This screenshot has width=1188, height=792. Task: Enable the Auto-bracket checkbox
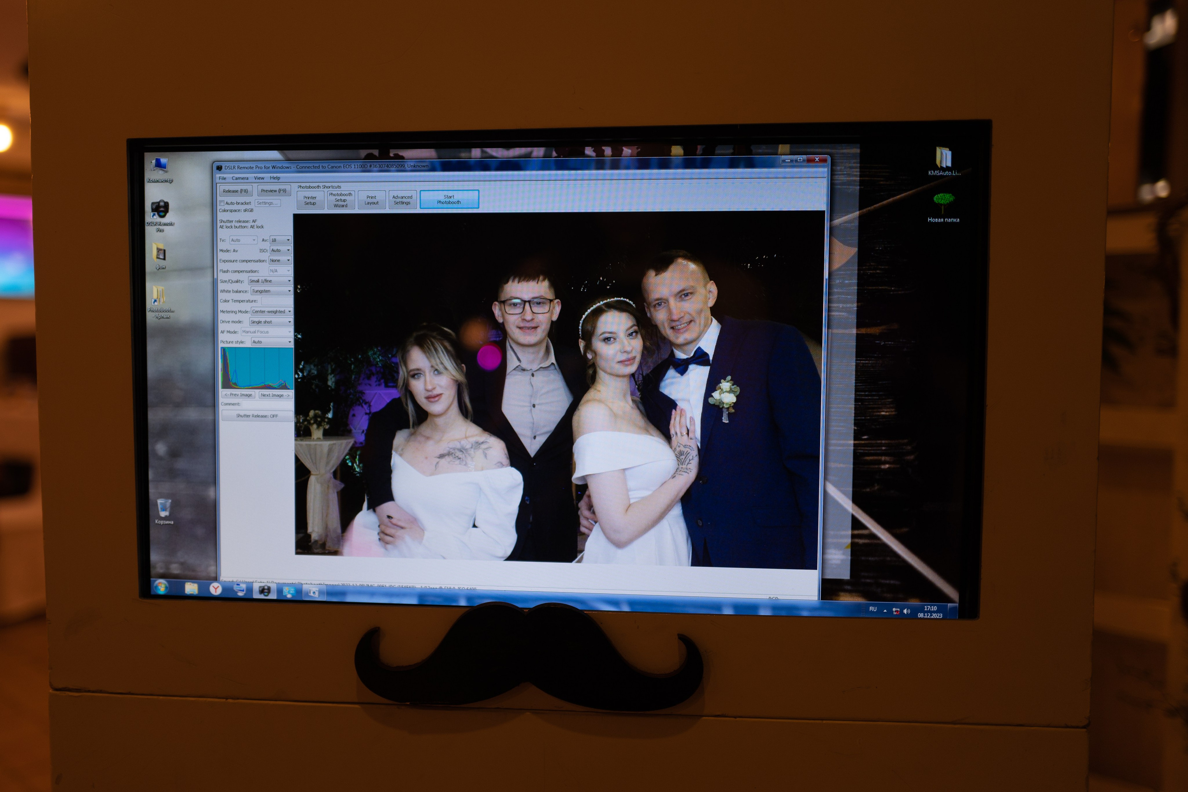click(x=222, y=203)
